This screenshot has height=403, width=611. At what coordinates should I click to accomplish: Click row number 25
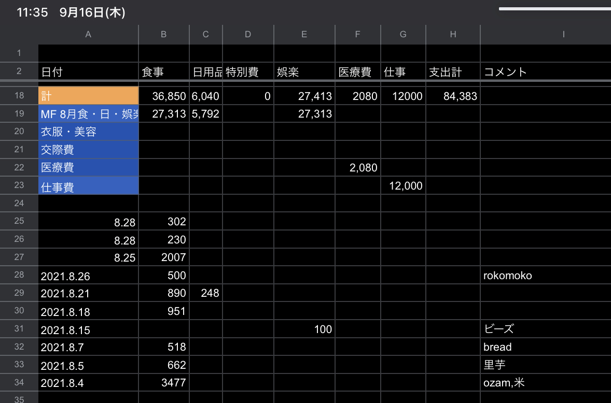click(x=19, y=221)
